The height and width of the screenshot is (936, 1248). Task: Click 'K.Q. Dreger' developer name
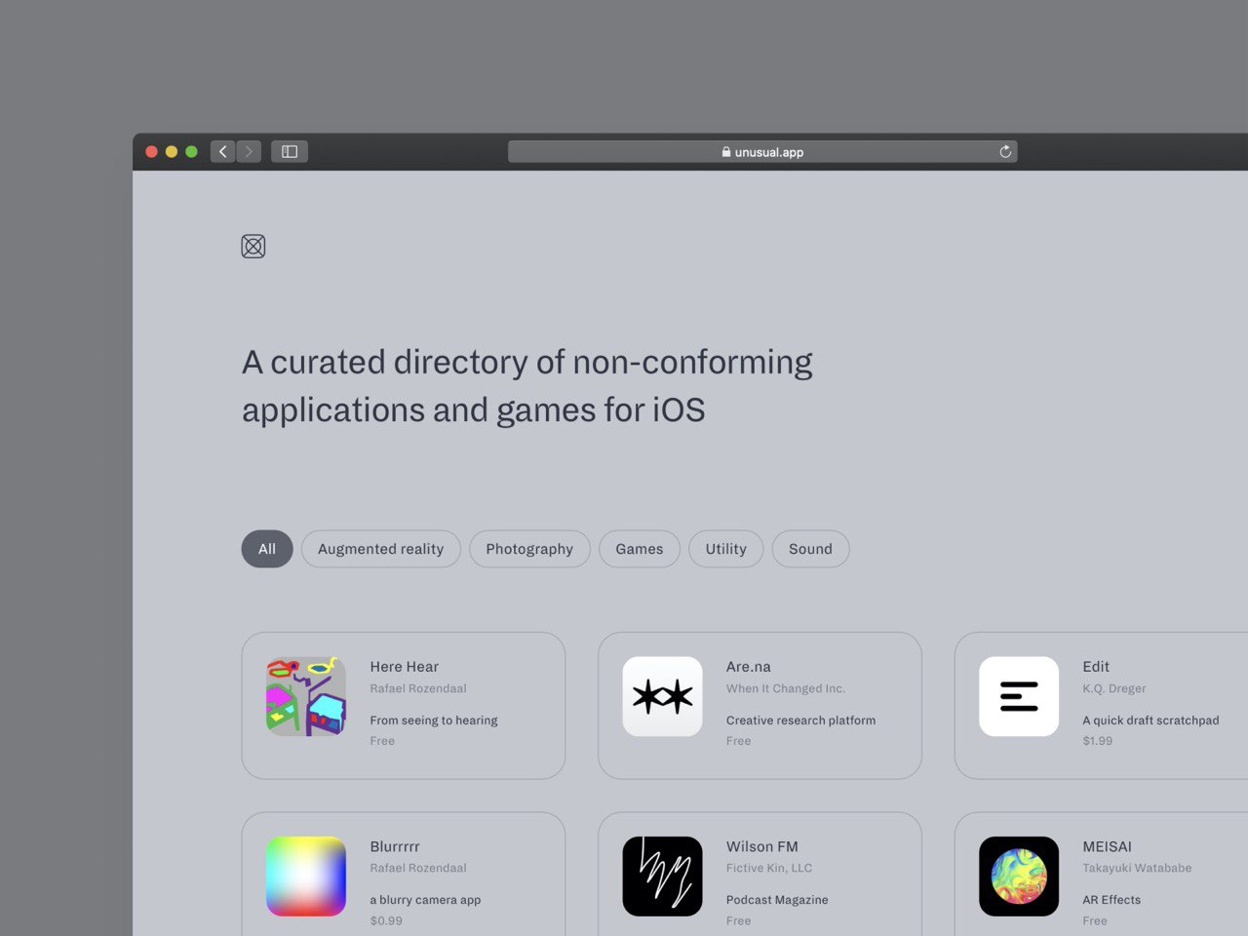tap(1114, 688)
